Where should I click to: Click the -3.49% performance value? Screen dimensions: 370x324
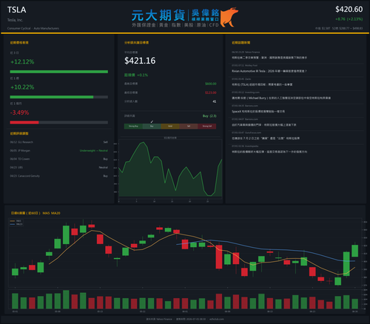click(19, 112)
